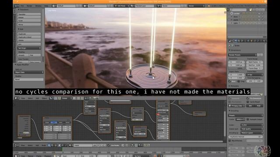Open the H.264 codec dropdown
This screenshot has width=280, height=157.
coord(252,125)
